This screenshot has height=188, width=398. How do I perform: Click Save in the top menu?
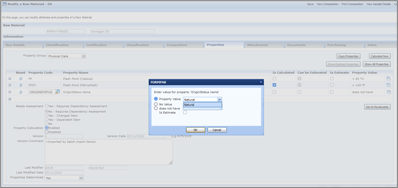pos(310,4)
